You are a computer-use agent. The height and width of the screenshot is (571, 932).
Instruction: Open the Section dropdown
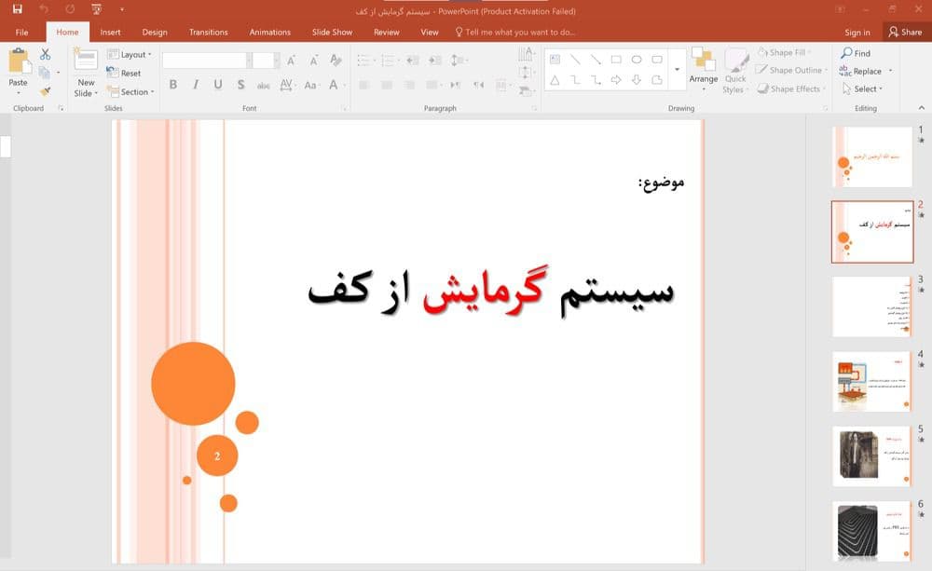pos(130,91)
